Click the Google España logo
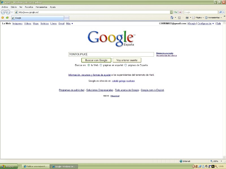The width and height of the screenshot is (226, 169). pyautogui.click(x=111, y=39)
